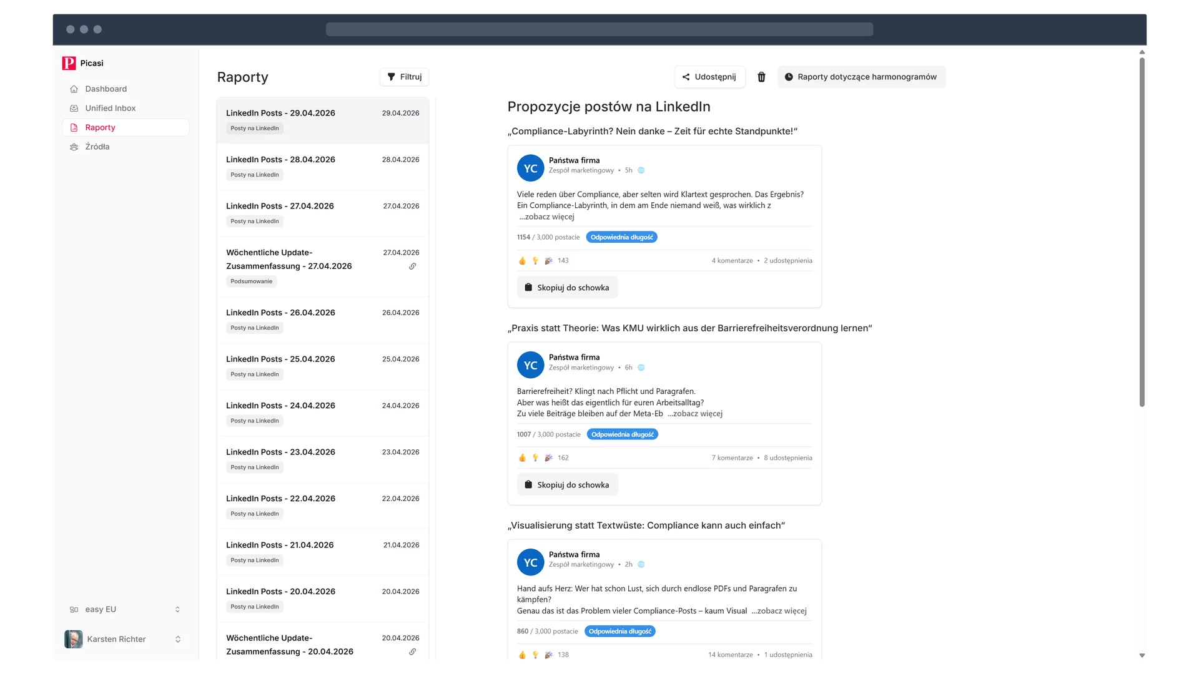Open LinkedIn Posts - 22.04.2026 report
Viewport: 1199px width, 674px height.
click(x=323, y=506)
